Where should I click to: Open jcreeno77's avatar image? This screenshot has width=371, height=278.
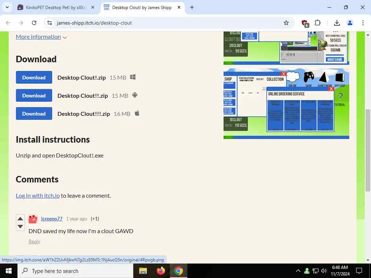[x=33, y=219]
